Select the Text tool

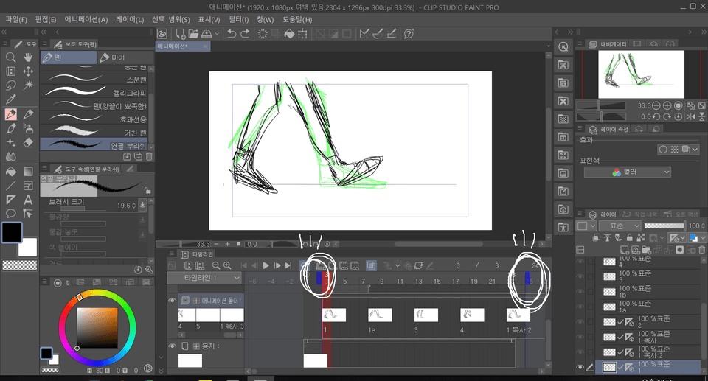click(28, 200)
